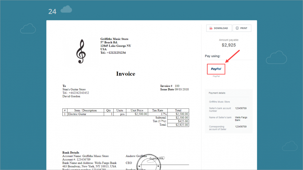This screenshot has width=303, height=170.
Task: Click the treble clef logo on invoice
Action: [81, 51]
